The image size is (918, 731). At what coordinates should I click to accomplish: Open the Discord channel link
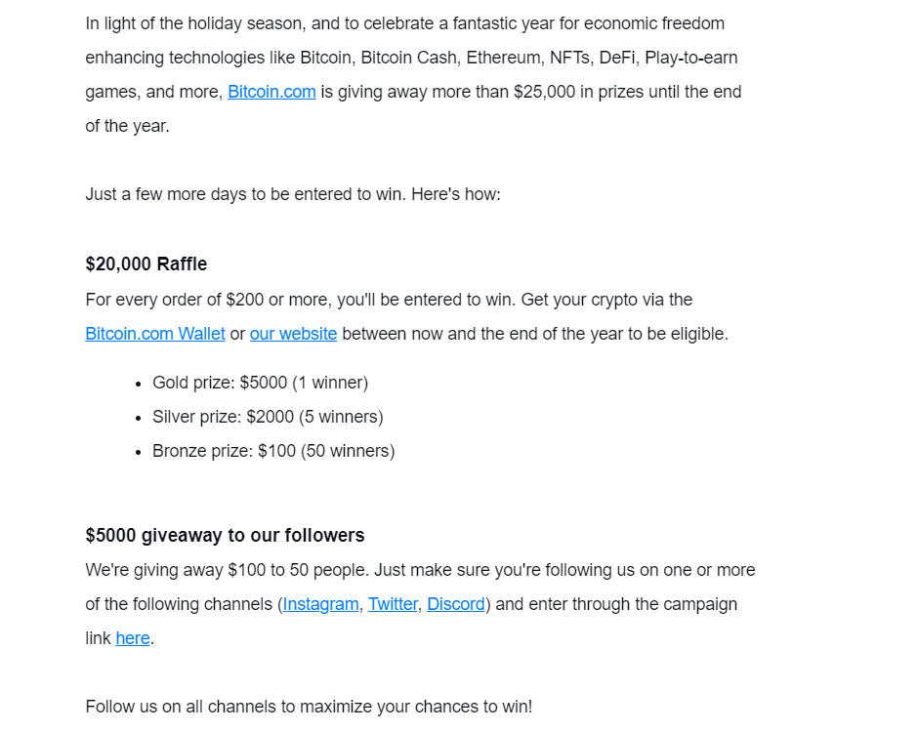tap(456, 604)
